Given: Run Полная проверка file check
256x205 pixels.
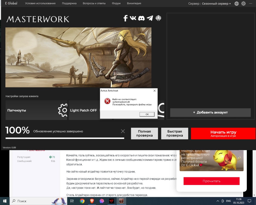Looking at the screenshot, I should 144,134.
